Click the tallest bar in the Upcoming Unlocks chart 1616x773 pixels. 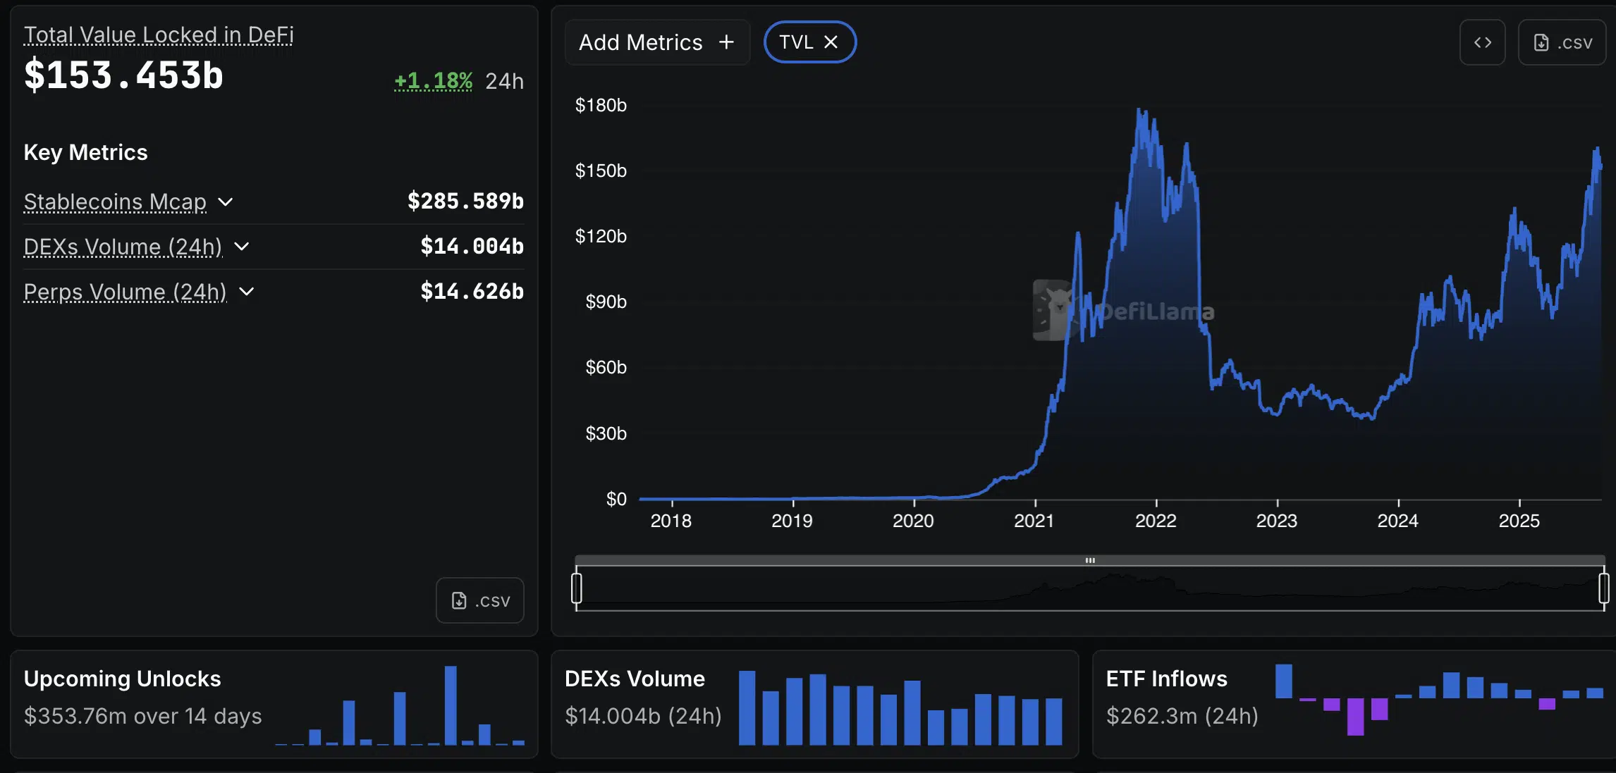pos(451,705)
